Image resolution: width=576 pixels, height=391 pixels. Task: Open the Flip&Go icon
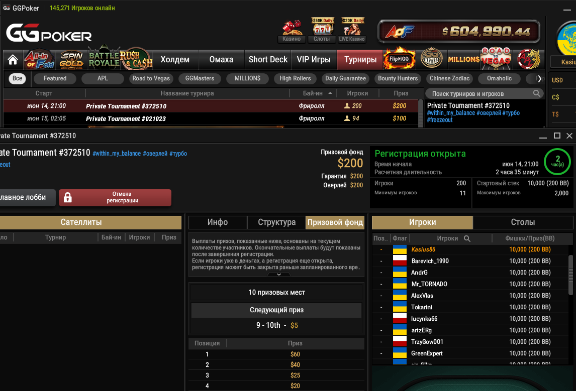point(399,59)
